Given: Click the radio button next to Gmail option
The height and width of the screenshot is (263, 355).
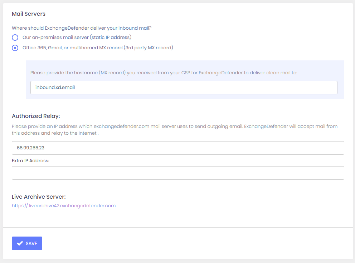Looking at the screenshot, I should 15,48.
